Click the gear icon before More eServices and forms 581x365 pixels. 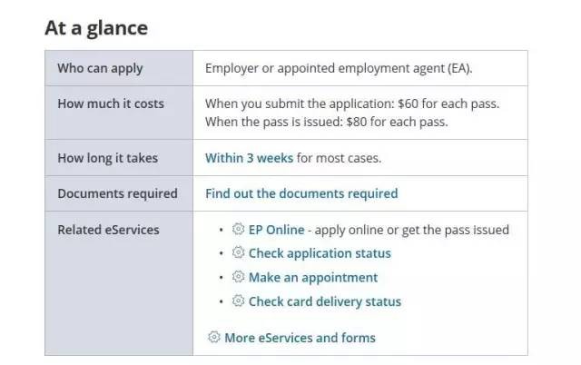tap(214, 337)
